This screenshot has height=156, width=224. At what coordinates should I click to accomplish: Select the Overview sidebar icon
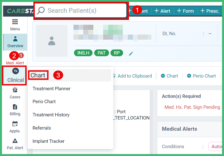coord(15,39)
